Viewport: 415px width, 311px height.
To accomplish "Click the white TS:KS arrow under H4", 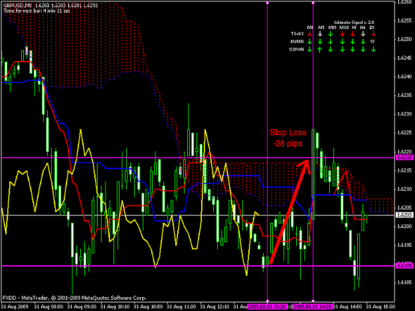I will [363, 34].
